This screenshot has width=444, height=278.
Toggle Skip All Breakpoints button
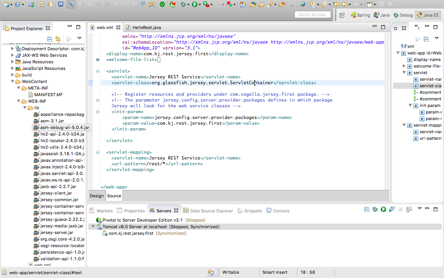click(x=71, y=5)
